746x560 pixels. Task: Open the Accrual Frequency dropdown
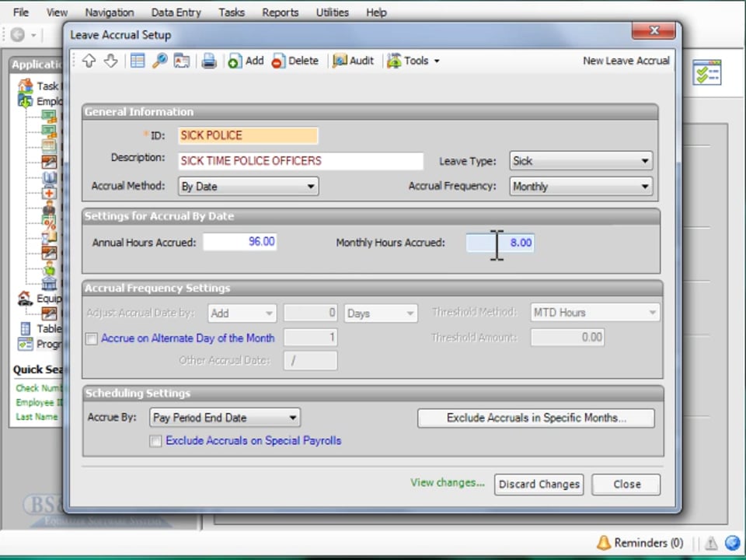coord(581,186)
